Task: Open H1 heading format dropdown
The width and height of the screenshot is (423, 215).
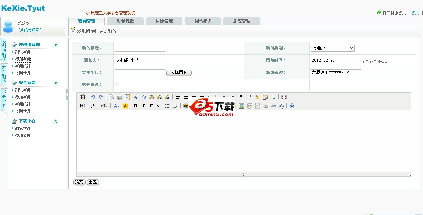Action: pos(84,106)
